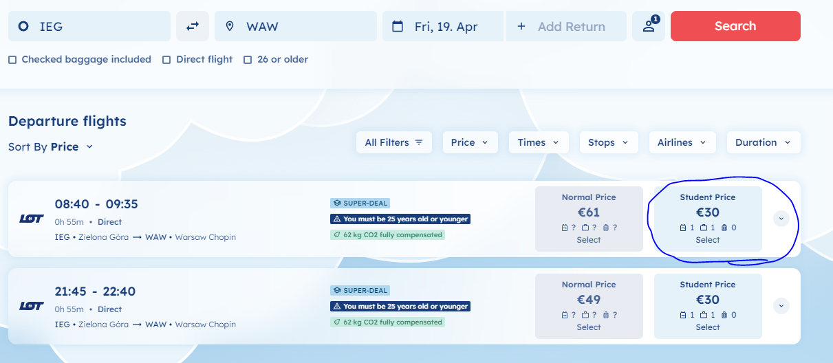Select Student Price €30 on 08:40 flight

point(708,219)
